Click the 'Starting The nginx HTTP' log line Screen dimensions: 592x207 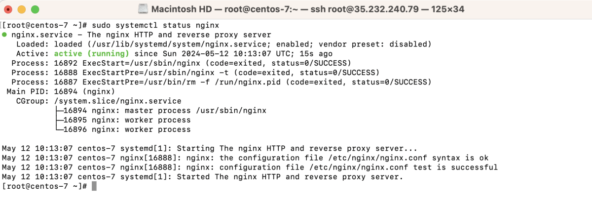[210, 148]
